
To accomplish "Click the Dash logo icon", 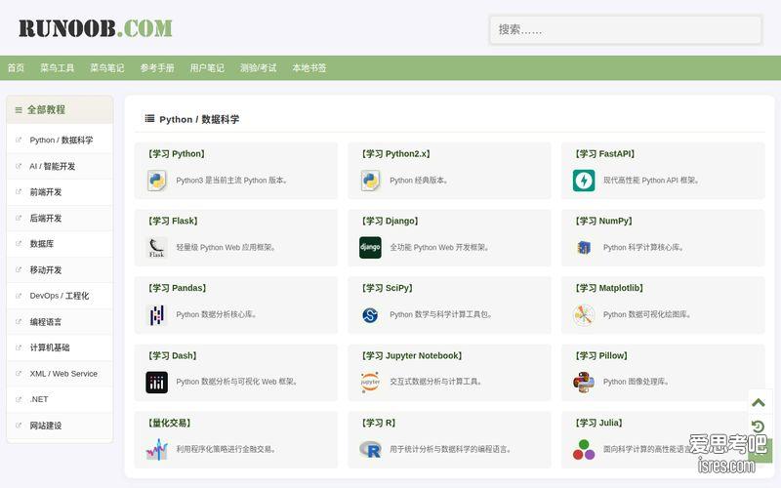I will click(157, 382).
